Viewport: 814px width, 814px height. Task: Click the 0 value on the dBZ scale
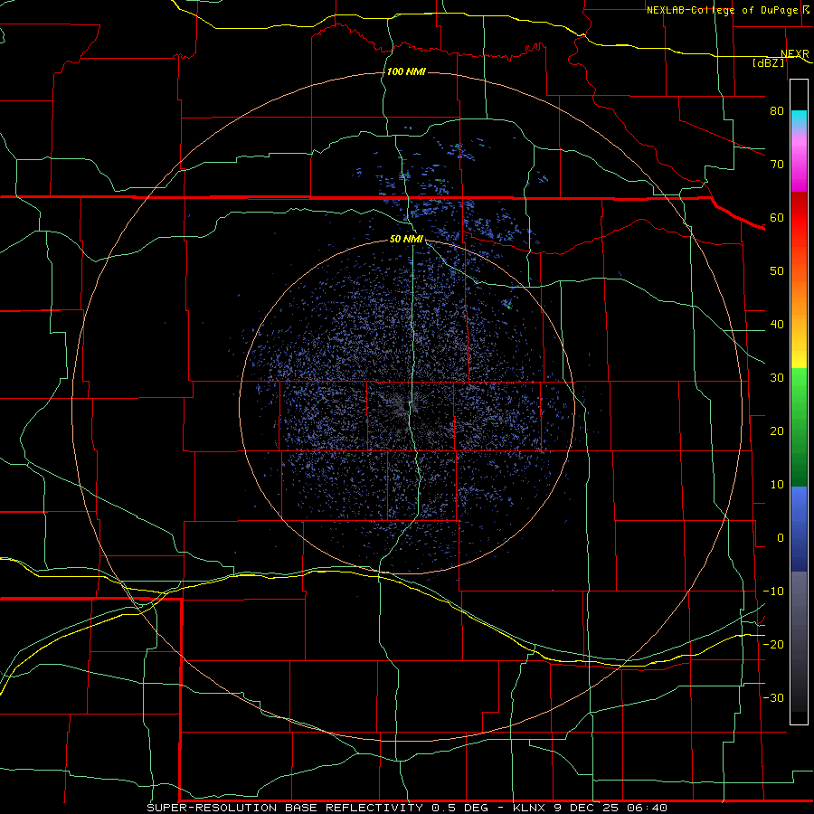[x=781, y=538]
